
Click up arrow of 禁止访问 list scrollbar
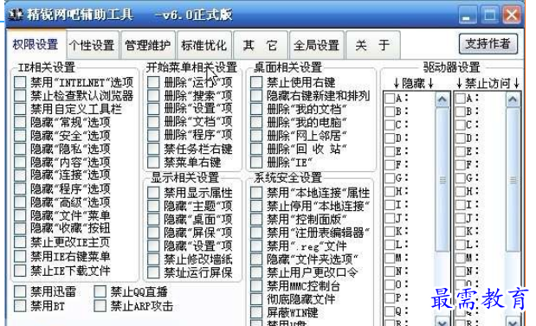tap(513, 99)
